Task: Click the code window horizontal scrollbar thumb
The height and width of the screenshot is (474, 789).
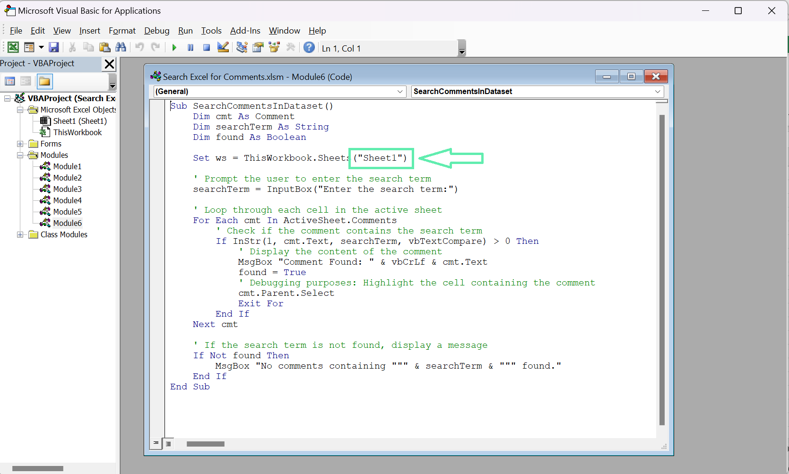Action: (205, 444)
